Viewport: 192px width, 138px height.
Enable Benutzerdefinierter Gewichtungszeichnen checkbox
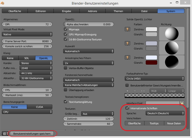pos(127,85)
